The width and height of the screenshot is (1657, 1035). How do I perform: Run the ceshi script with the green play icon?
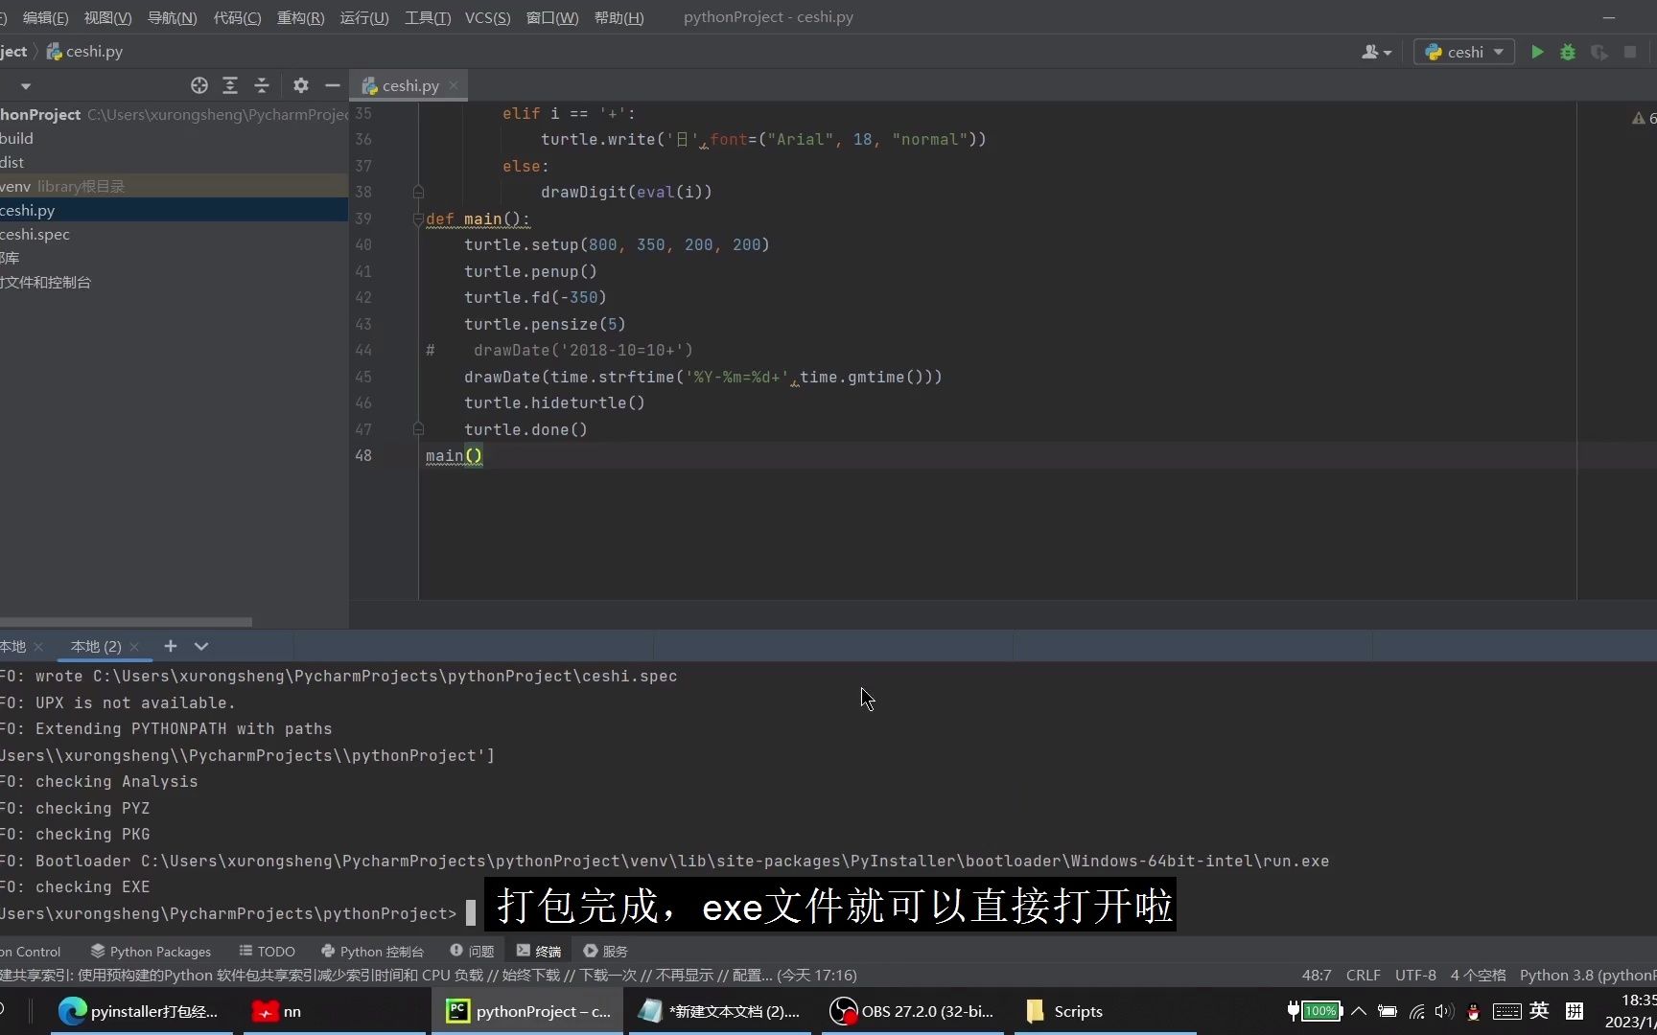pos(1536,52)
